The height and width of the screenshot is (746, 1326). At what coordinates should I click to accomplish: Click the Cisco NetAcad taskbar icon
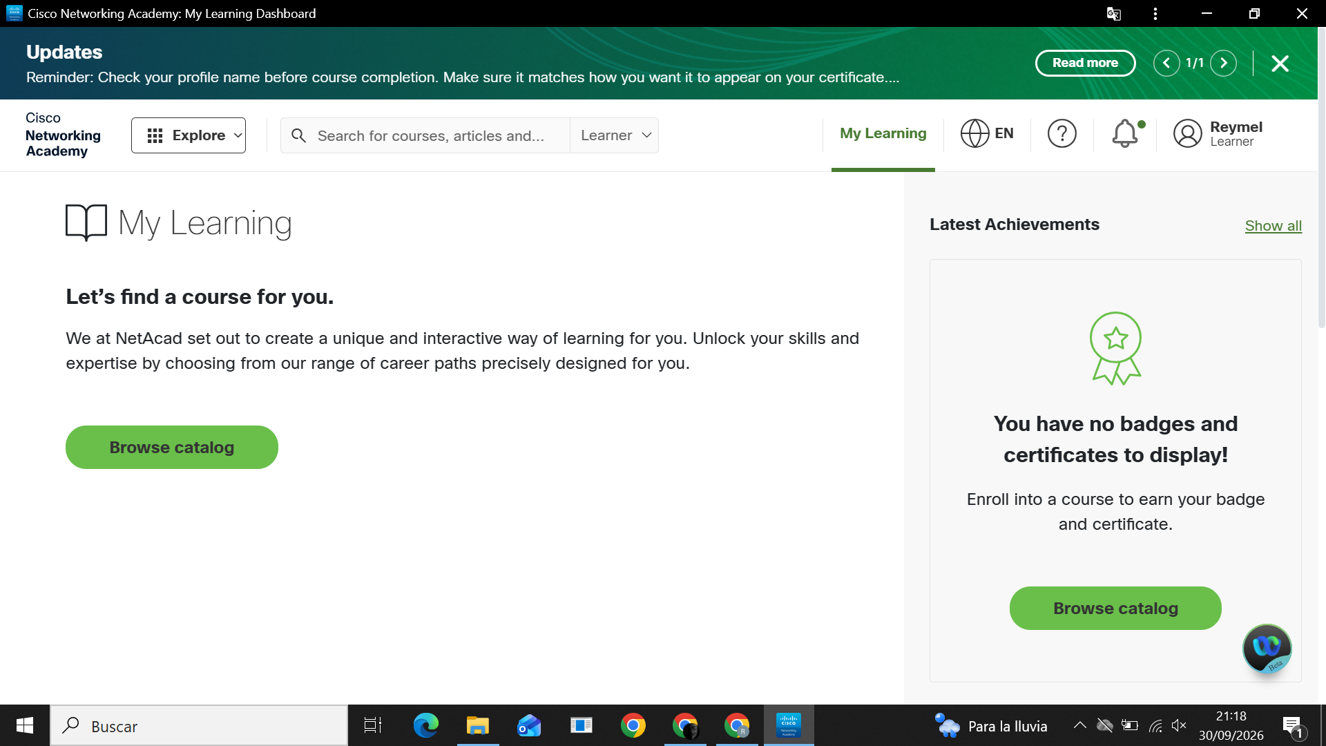[788, 725]
